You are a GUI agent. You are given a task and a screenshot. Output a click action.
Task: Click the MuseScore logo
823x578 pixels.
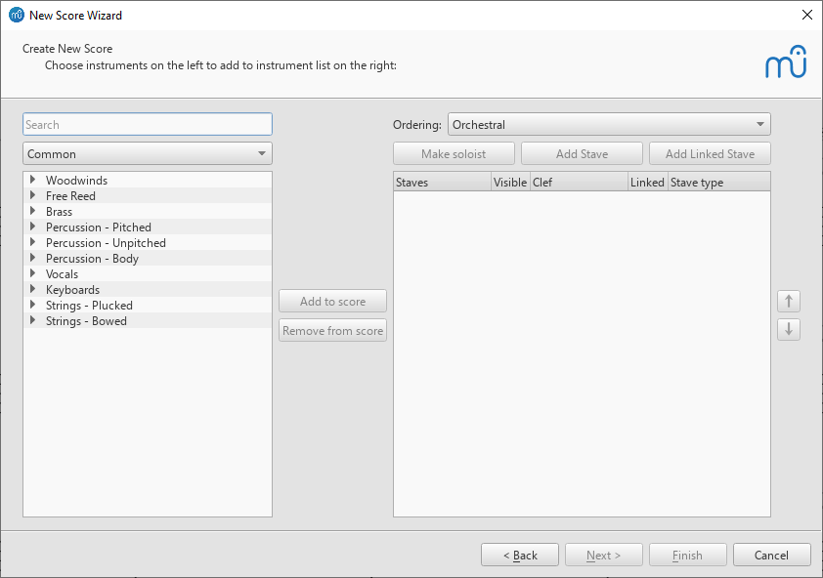[787, 62]
